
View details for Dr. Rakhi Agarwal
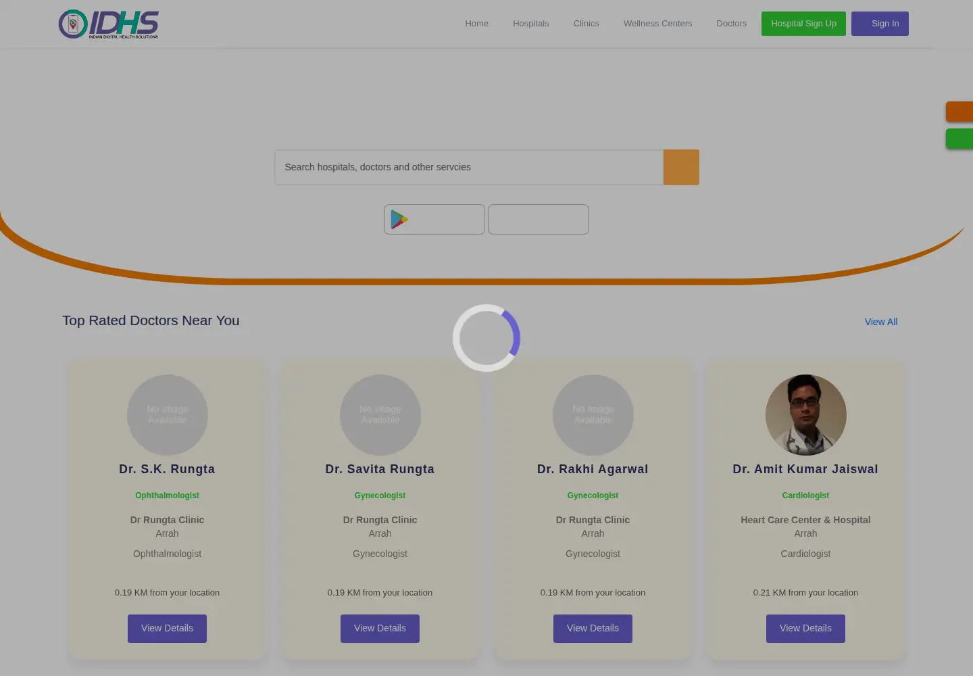(x=593, y=629)
